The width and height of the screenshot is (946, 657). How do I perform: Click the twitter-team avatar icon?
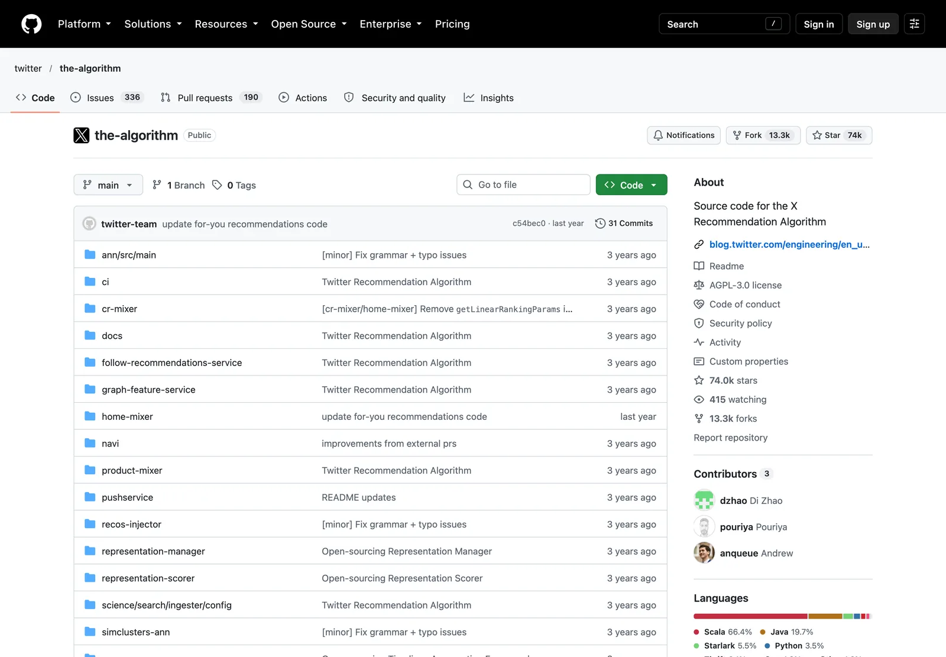click(89, 224)
